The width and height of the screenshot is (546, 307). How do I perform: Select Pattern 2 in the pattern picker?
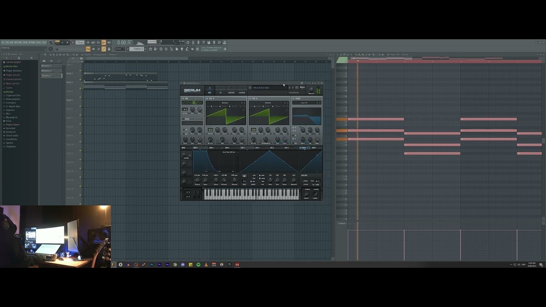pyautogui.click(x=52, y=71)
